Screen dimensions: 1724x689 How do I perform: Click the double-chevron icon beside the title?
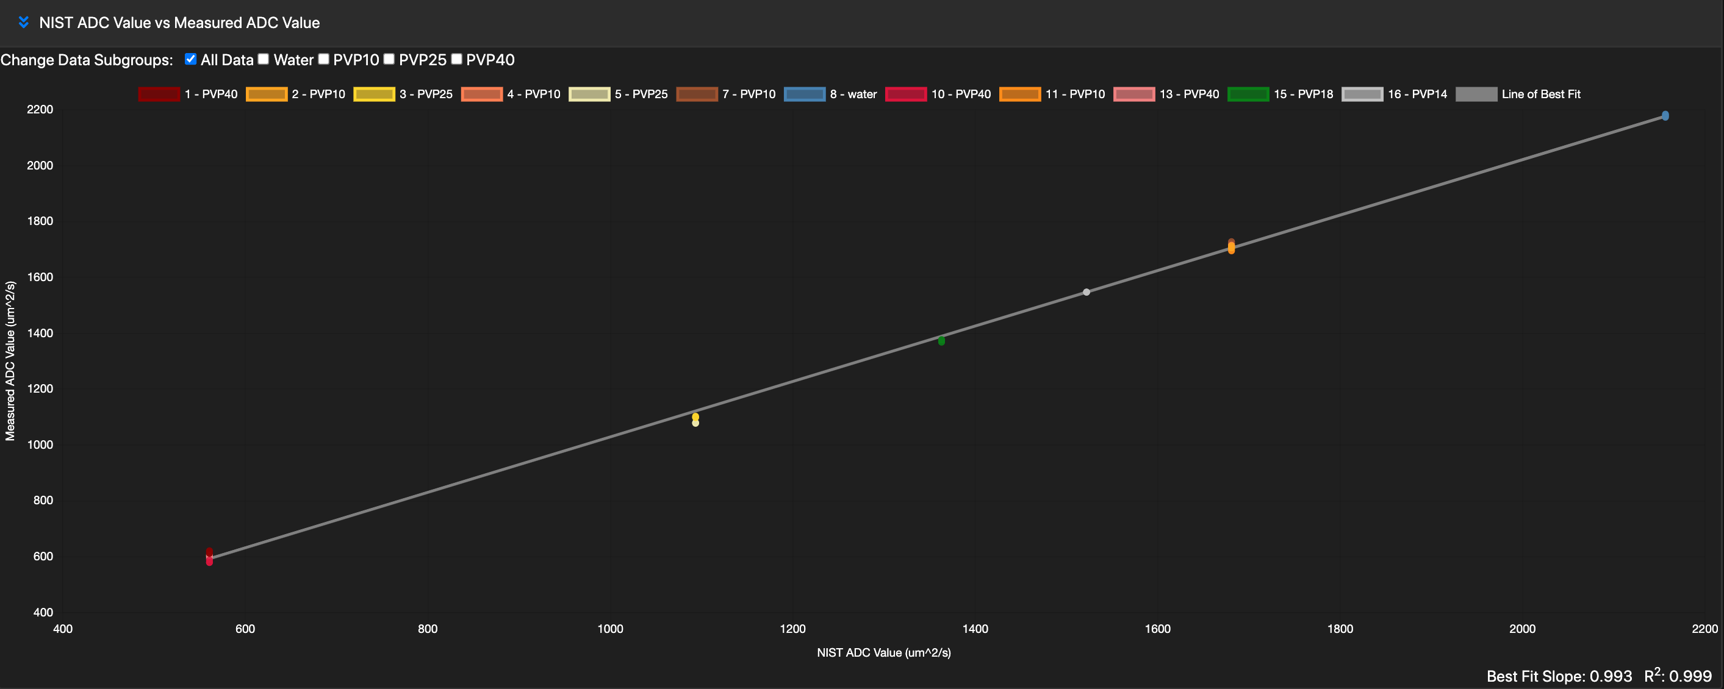click(x=23, y=22)
